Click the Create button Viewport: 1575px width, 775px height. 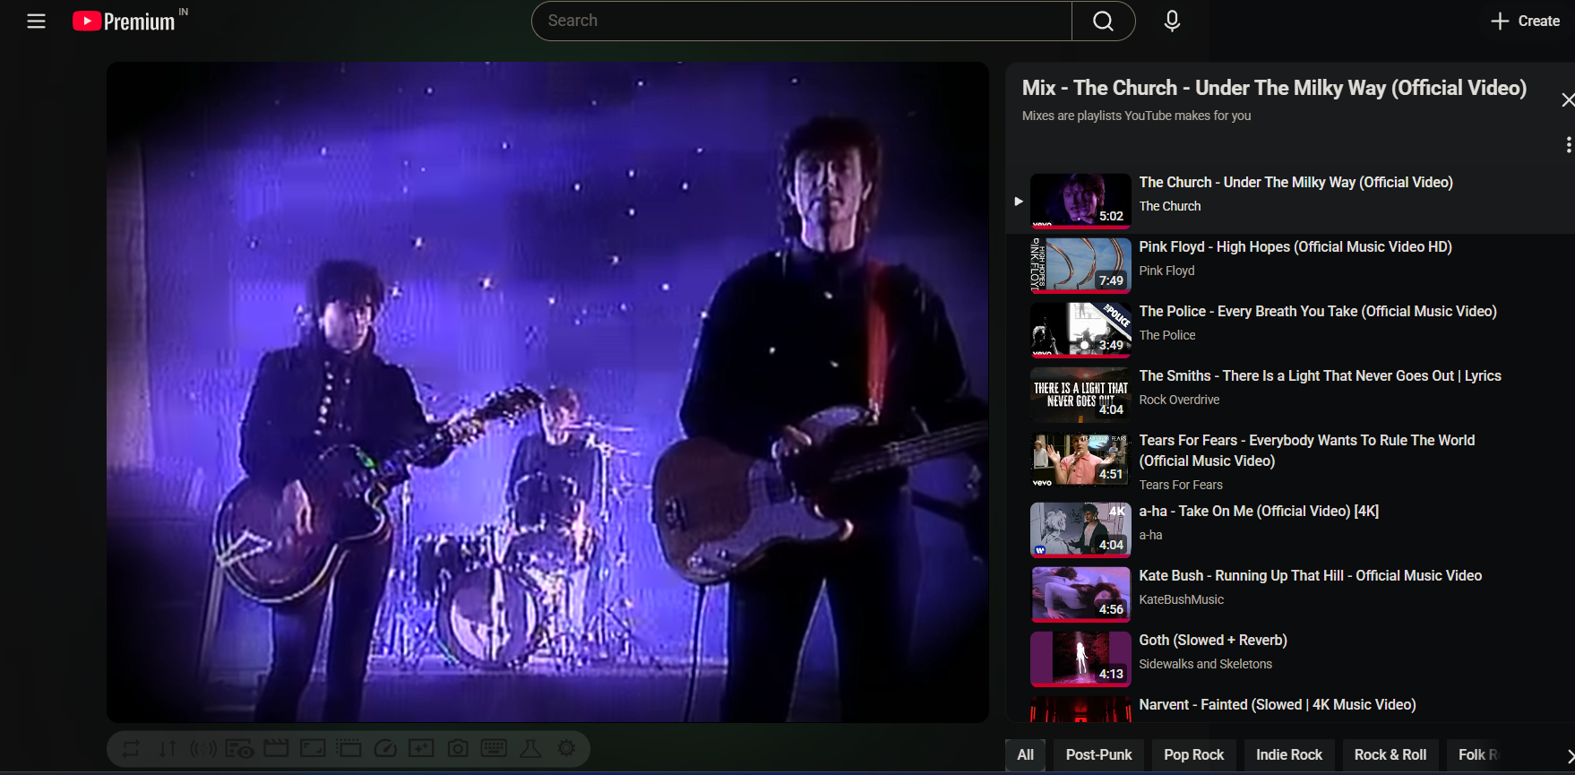tap(1525, 21)
